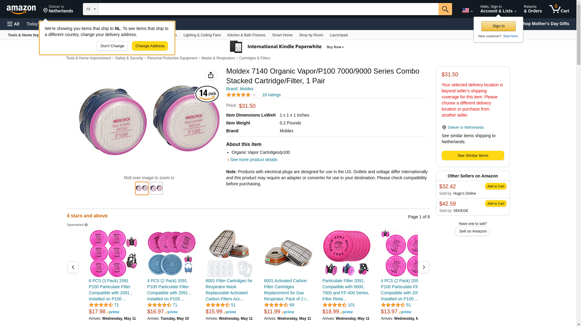Viewport: 581px width, 327px height.
Task: Click the Sponsored info icon
Action: (86, 225)
